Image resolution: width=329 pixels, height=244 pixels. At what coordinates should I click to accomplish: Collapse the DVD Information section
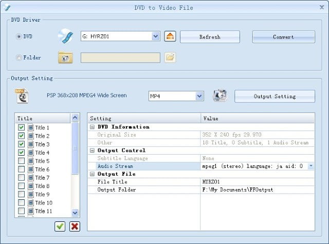pyautogui.click(x=92, y=127)
